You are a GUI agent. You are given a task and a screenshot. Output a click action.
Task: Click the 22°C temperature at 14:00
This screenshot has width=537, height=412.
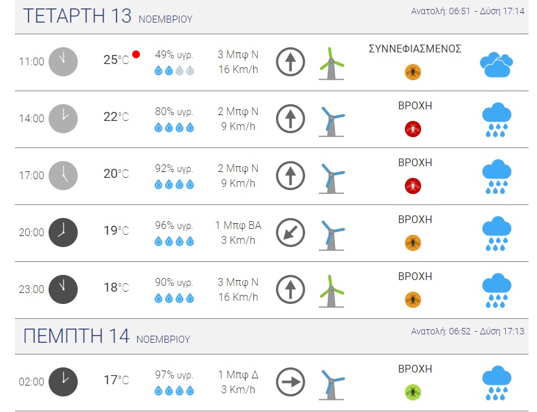click(x=116, y=117)
